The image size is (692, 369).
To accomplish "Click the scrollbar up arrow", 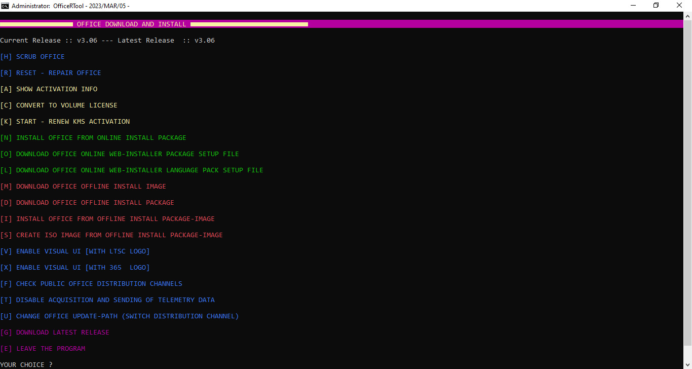I will point(687,16).
